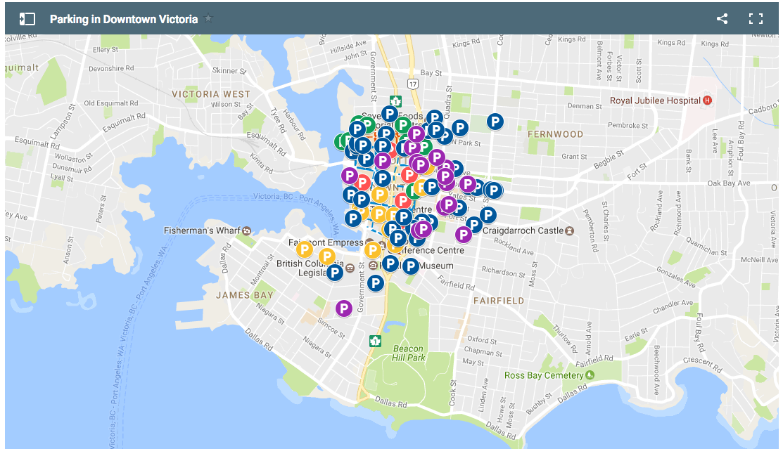
Task: Click the Ross Bay Cemetery place icon
Action: coord(590,375)
